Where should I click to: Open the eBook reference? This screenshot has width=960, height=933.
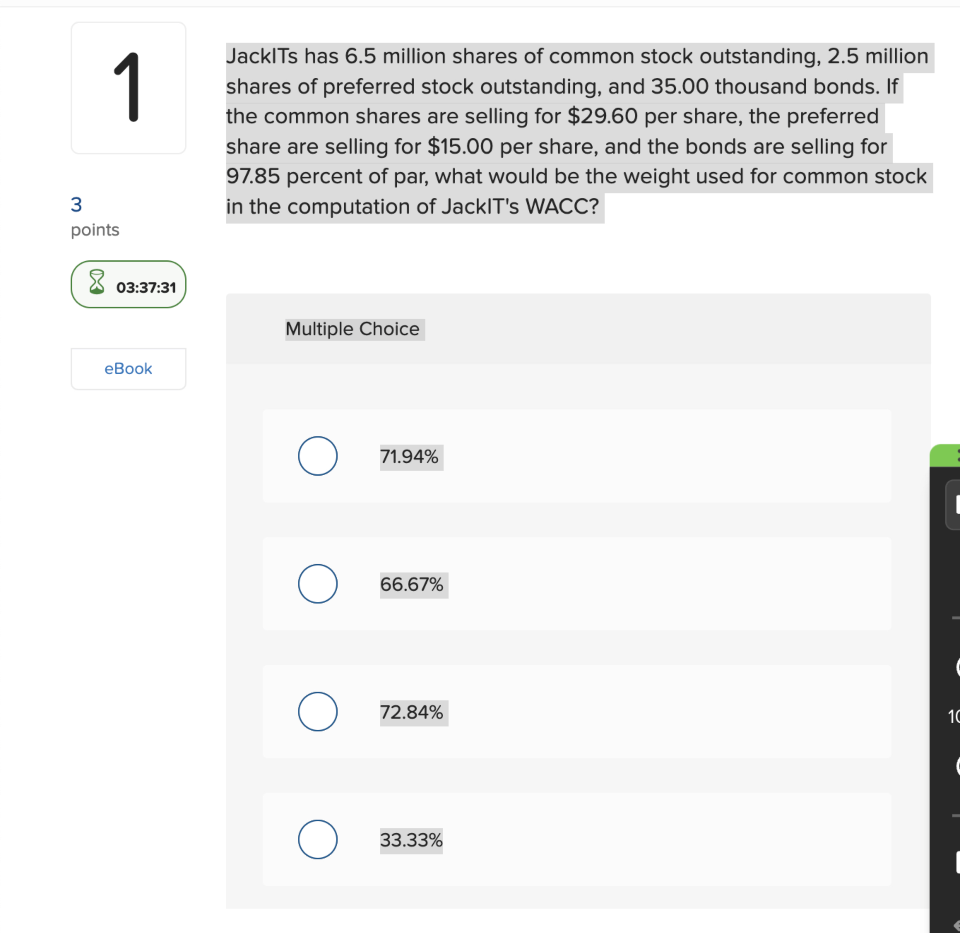[x=128, y=368]
